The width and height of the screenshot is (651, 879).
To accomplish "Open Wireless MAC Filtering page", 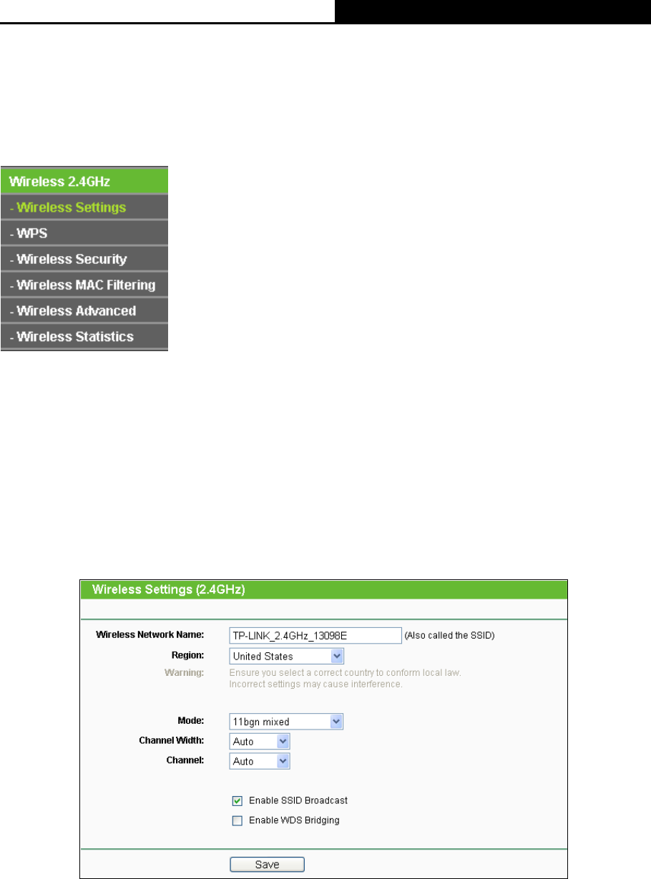I will [x=84, y=285].
